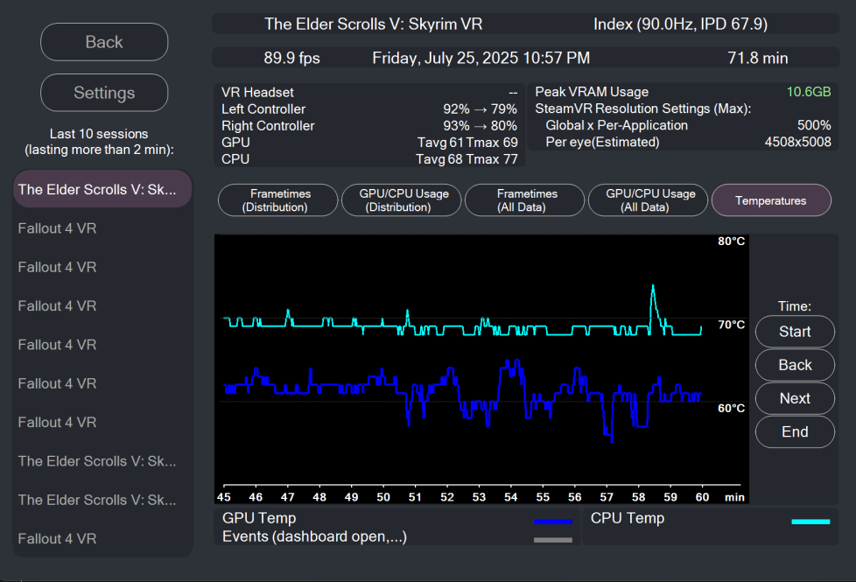Select the highlighted Elder Scrolls V session

click(x=102, y=189)
